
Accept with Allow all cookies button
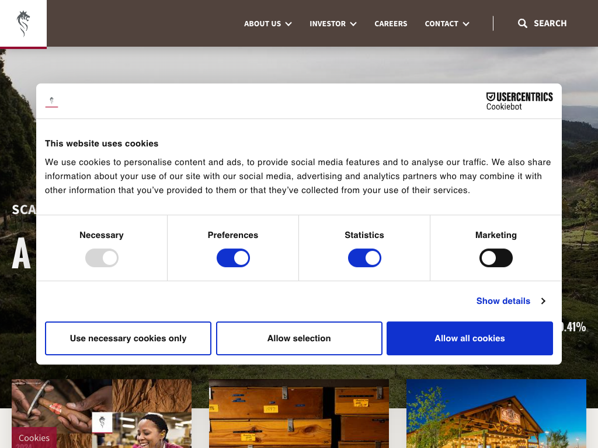470,338
